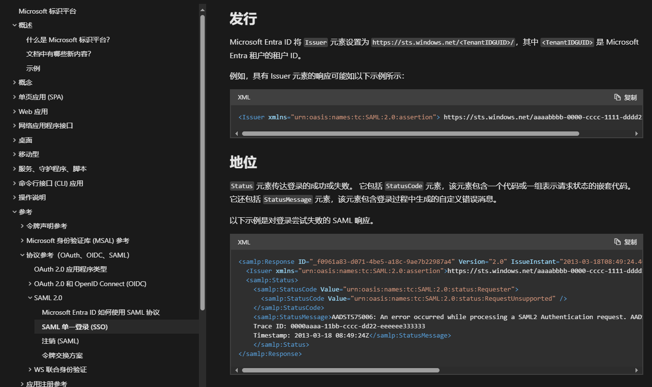Click the sidebar scrollbar up arrow
Viewport: 652px width, 387px height.
pos(202,9)
